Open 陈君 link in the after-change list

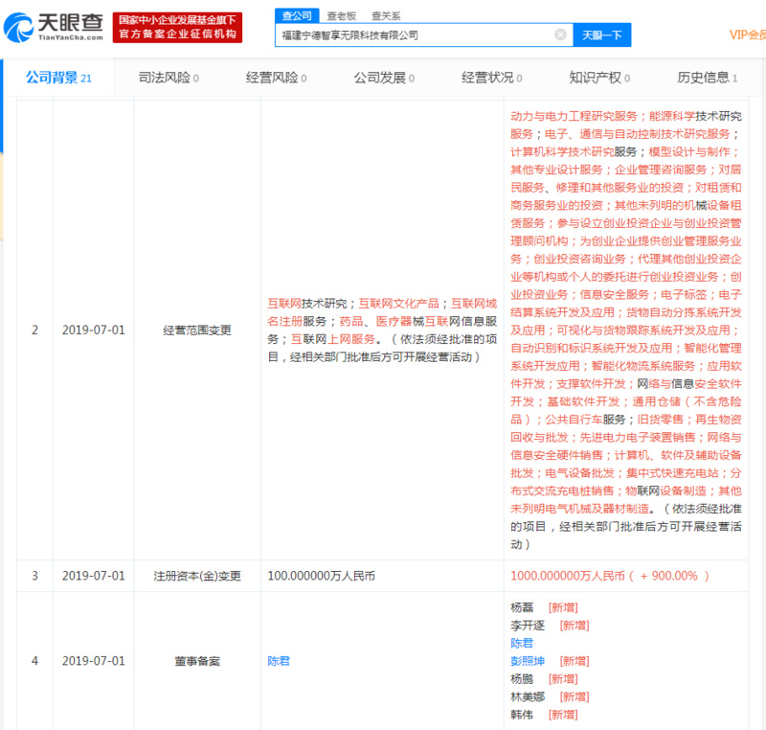522,643
